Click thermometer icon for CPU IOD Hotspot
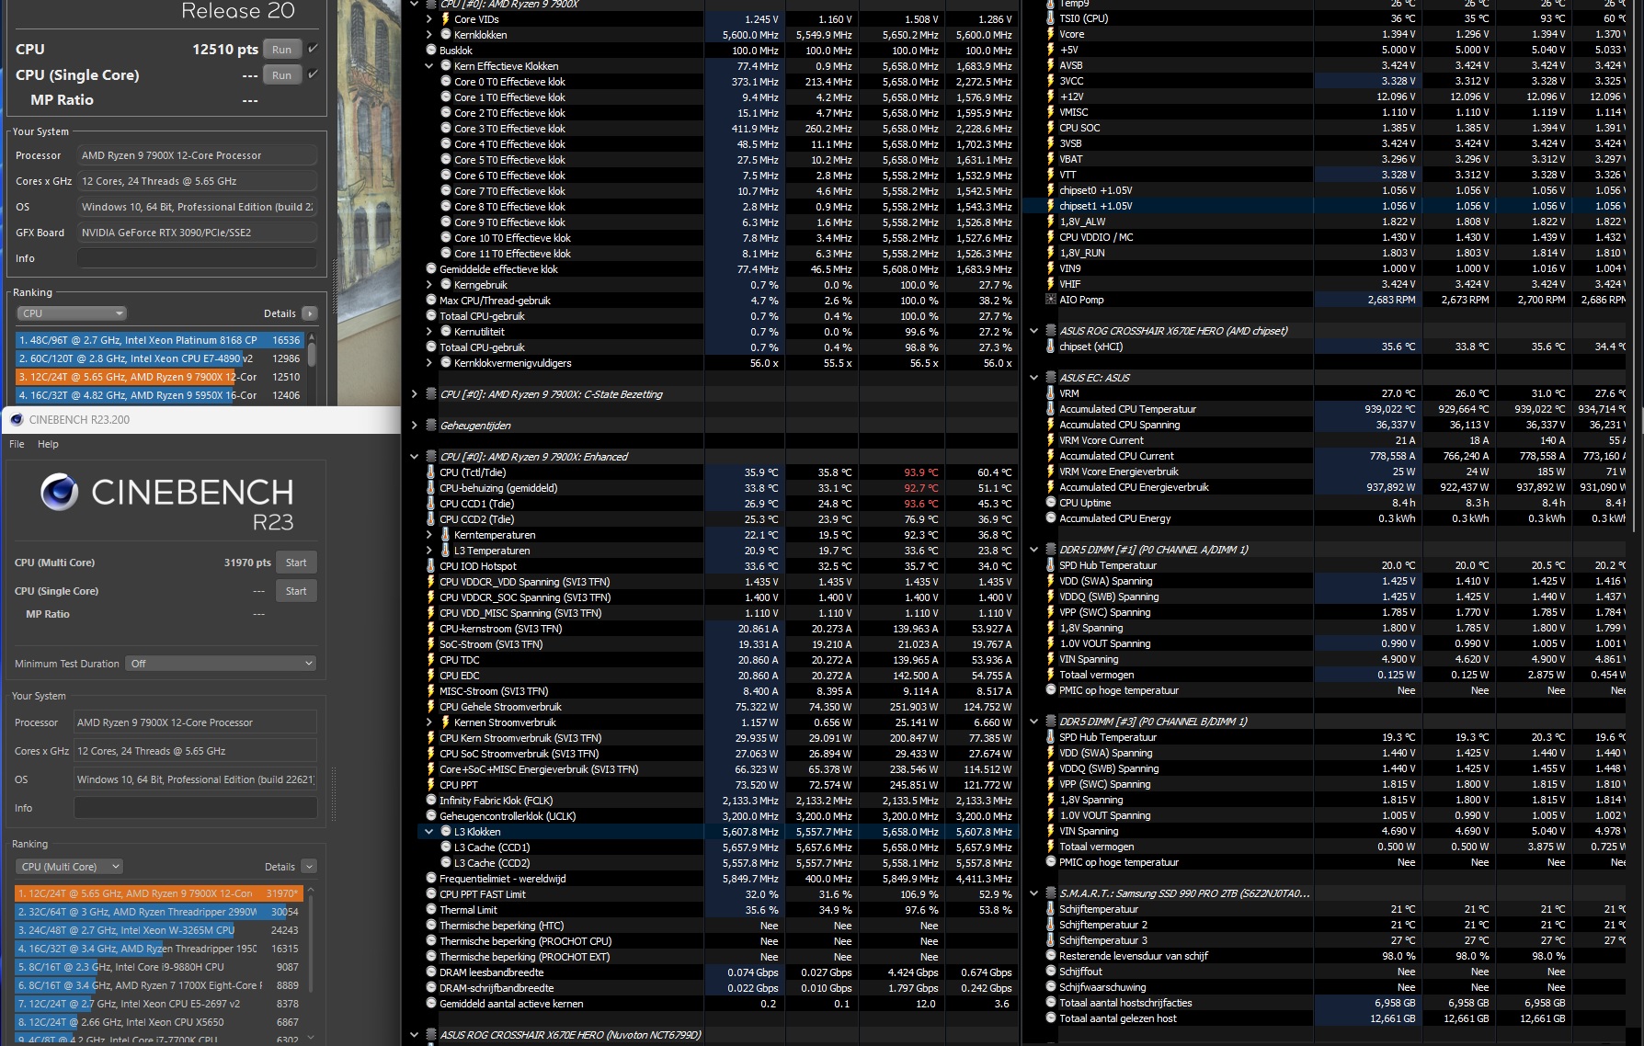This screenshot has height=1046, width=1644. [431, 566]
